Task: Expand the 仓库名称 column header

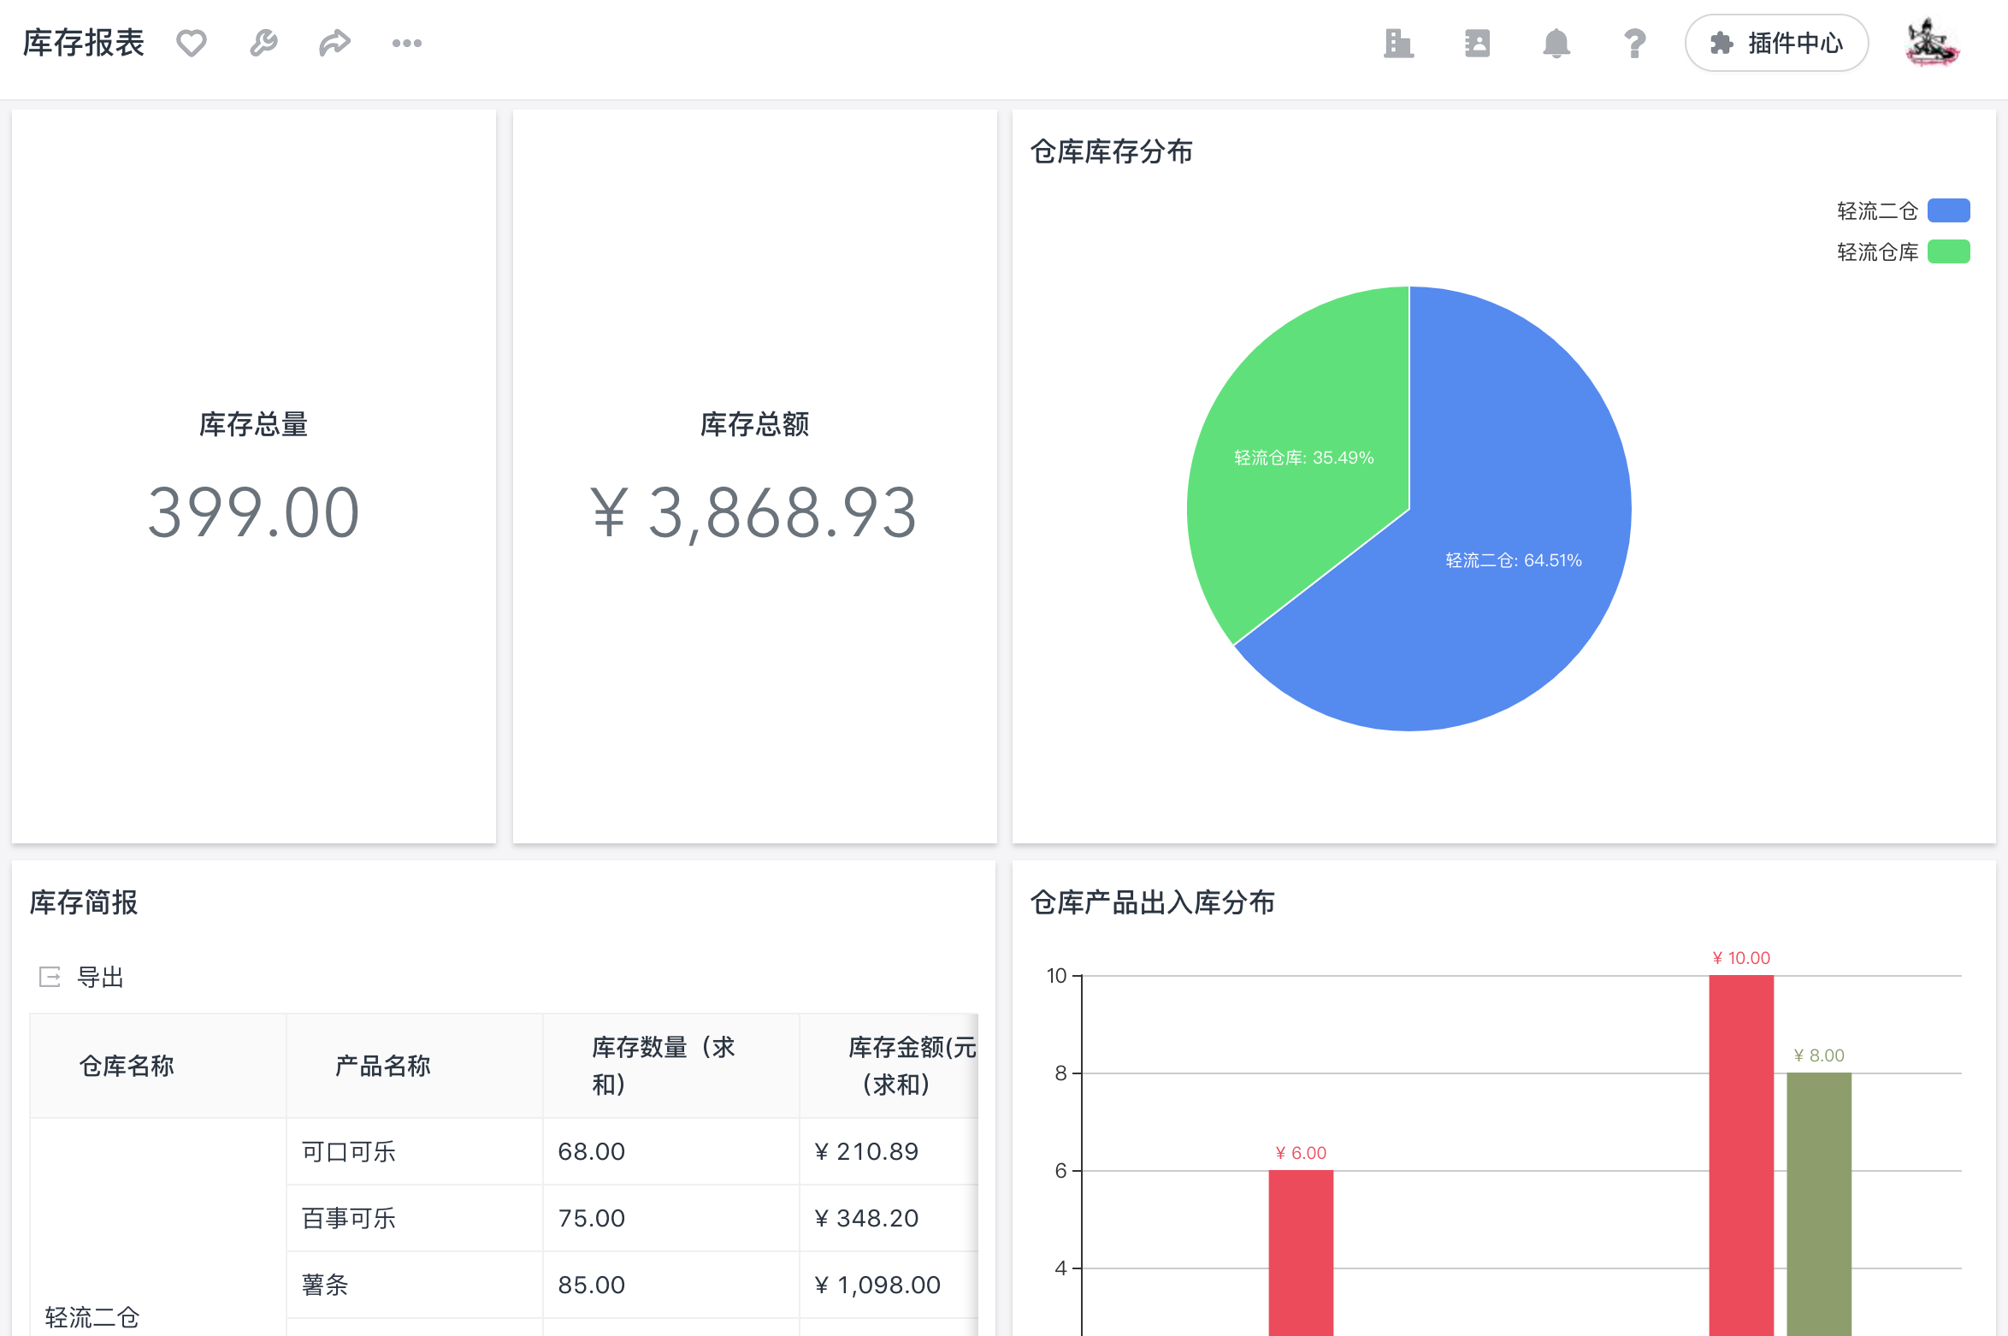Action: click(x=127, y=1065)
